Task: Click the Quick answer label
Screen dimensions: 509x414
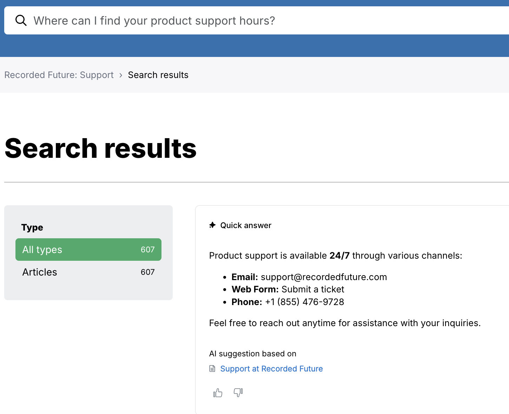Action: (246, 225)
